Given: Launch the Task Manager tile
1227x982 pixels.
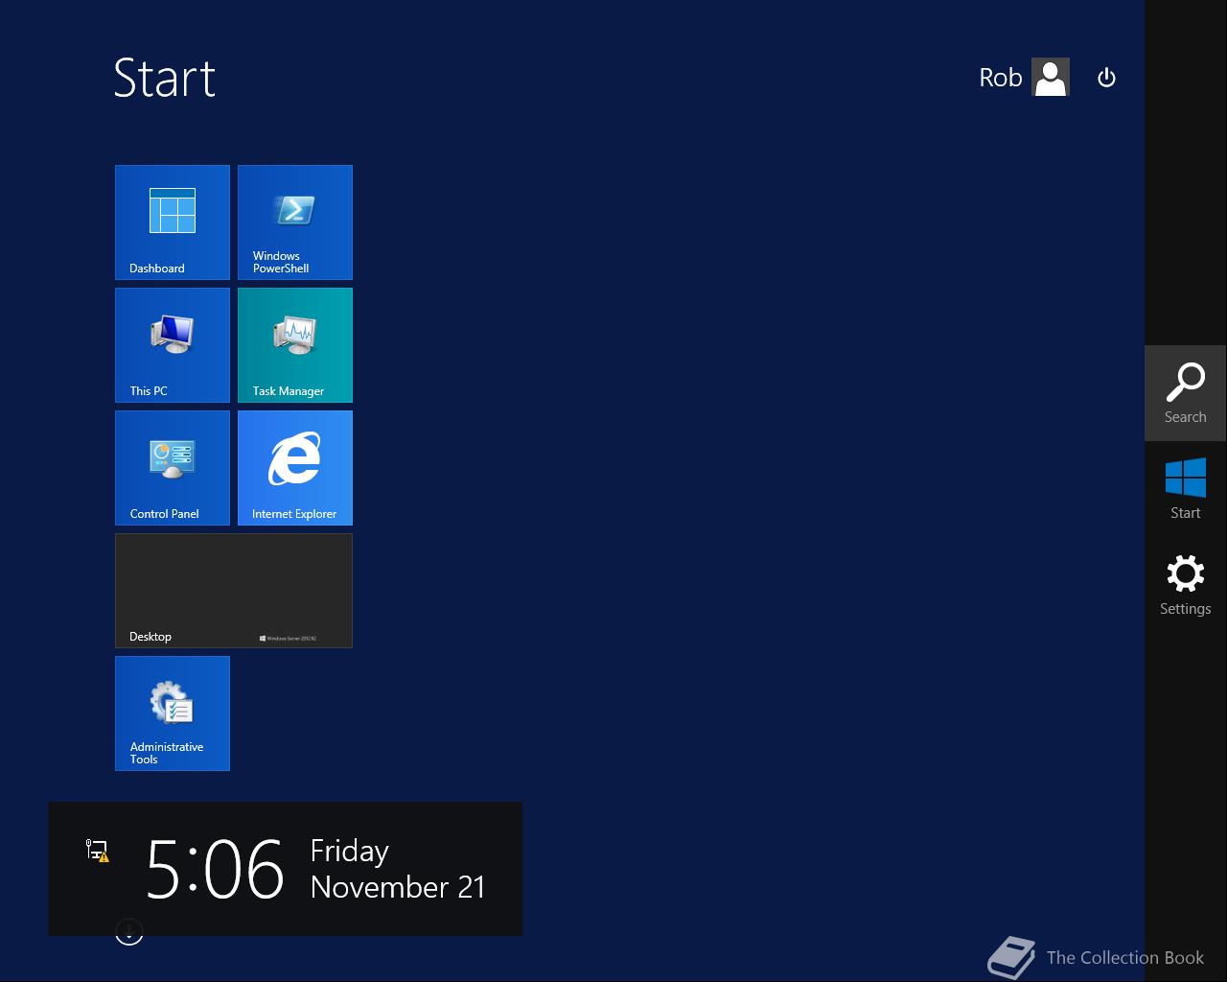Looking at the screenshot, I should click(x=295, y=345).
